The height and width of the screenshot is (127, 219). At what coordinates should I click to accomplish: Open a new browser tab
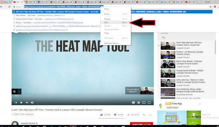tap(199, 2)
